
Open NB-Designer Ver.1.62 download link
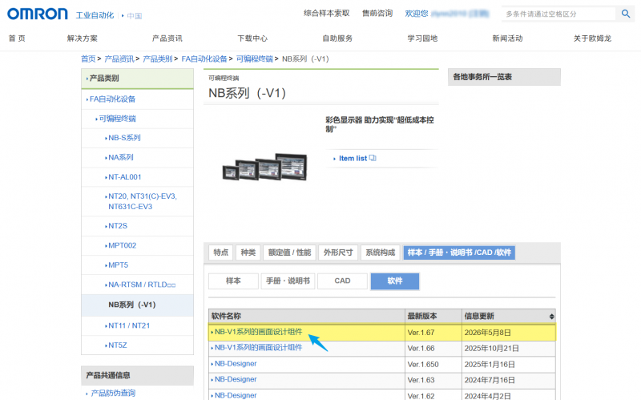236,395
